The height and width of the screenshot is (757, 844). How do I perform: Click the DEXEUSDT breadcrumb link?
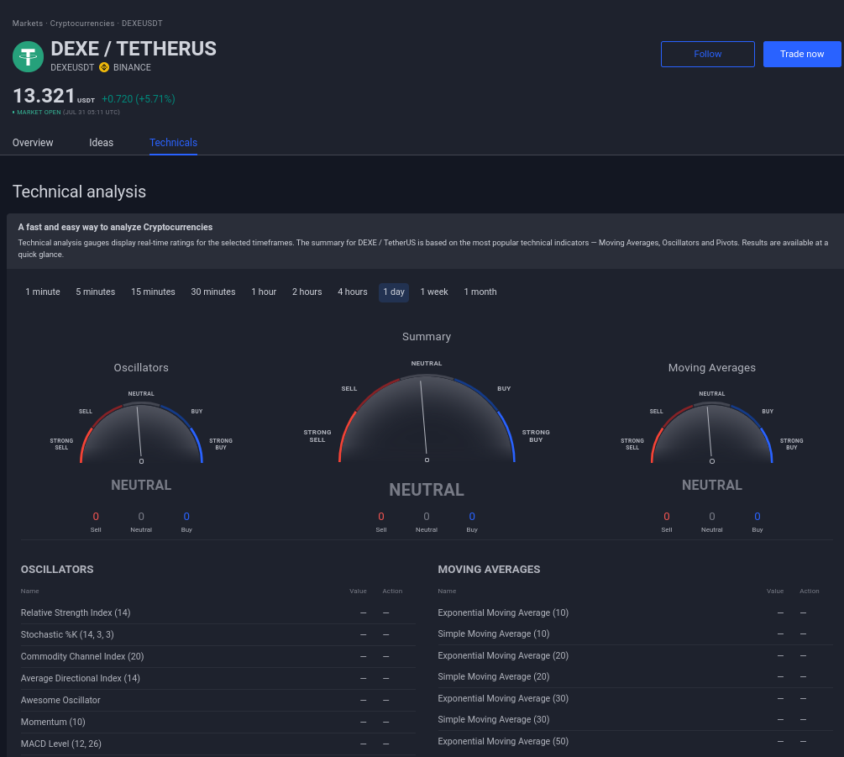pos(142,24)
